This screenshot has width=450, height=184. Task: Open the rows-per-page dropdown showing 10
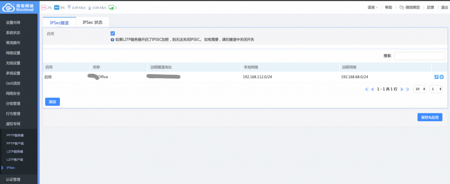coord(420,89)
